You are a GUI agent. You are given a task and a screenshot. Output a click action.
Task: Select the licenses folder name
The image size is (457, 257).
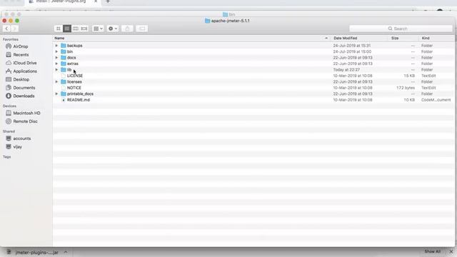click(74, 82)
